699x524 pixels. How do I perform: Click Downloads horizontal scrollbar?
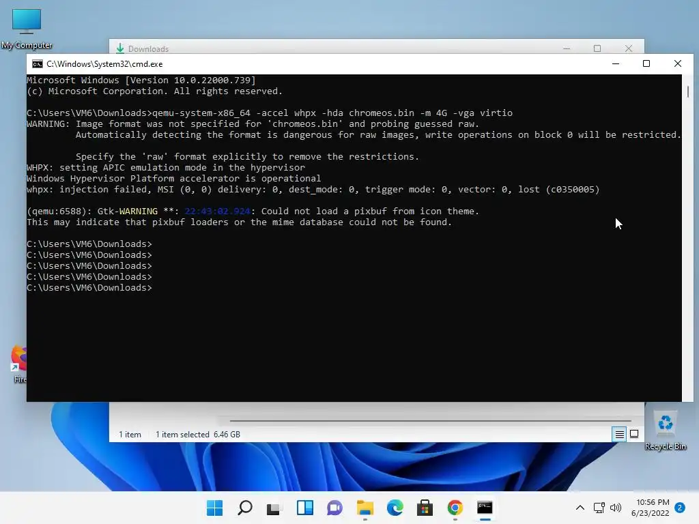coord(430,420)
